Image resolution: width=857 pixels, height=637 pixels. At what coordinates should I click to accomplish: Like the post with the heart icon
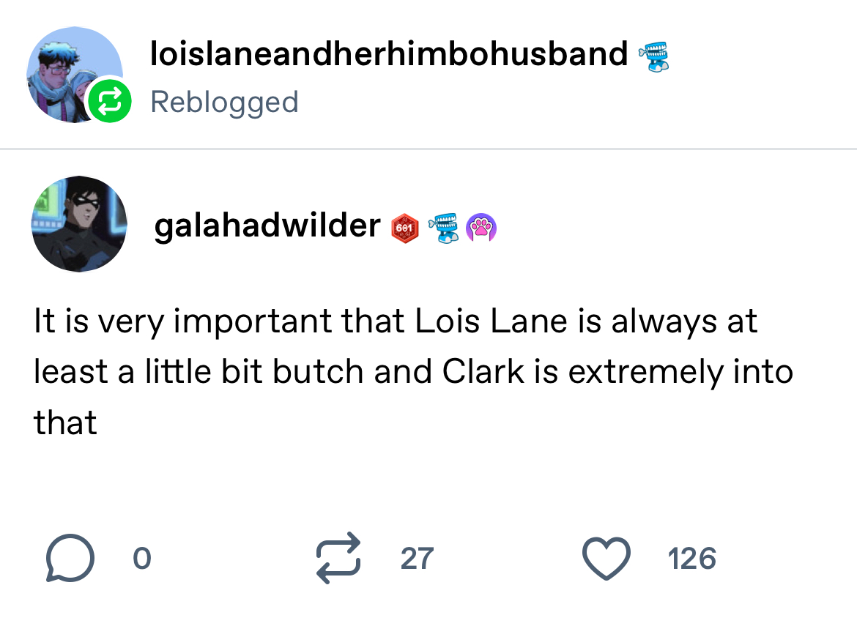pos(606,559)
